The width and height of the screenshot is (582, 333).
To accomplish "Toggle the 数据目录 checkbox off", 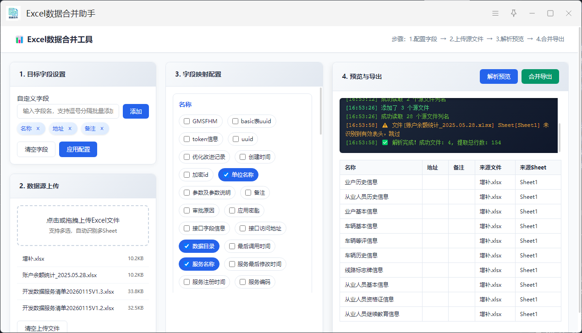I will click(x=187, y=246).
